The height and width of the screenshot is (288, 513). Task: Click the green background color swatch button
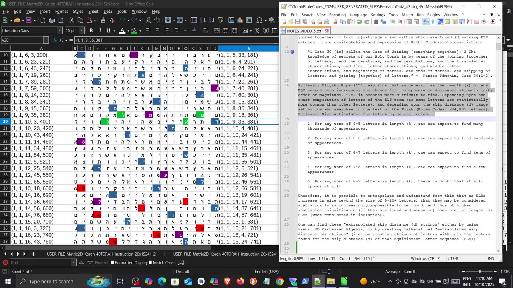[x=134, y=30]
